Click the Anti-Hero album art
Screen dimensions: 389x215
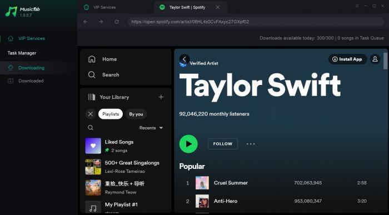click(202, 201)
